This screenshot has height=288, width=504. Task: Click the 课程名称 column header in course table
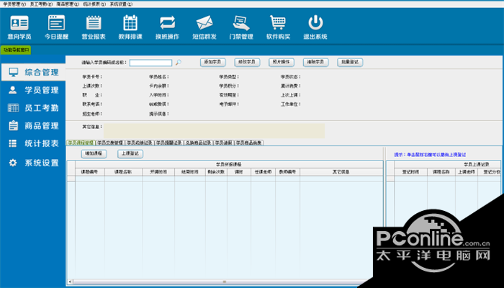pos(123,172)
